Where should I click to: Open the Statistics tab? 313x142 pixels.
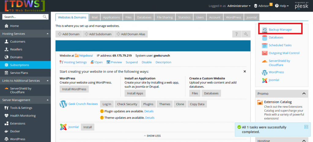(184, 17)
